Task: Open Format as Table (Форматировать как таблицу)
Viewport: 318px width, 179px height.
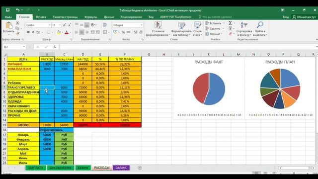Action: [x=181, y=29]
